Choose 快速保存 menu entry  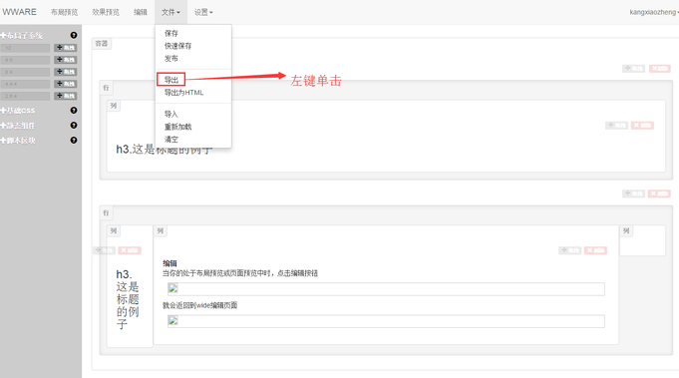(178, 46)
